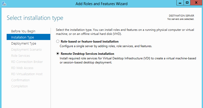
Task: Go to the Deployment Type step
Action: coord(24,43)
